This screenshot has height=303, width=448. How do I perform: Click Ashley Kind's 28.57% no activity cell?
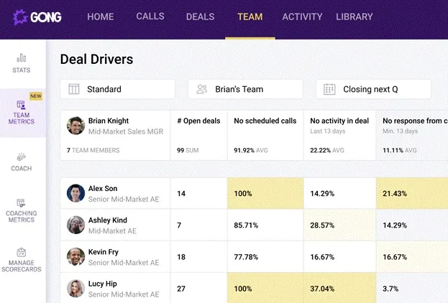339,225
